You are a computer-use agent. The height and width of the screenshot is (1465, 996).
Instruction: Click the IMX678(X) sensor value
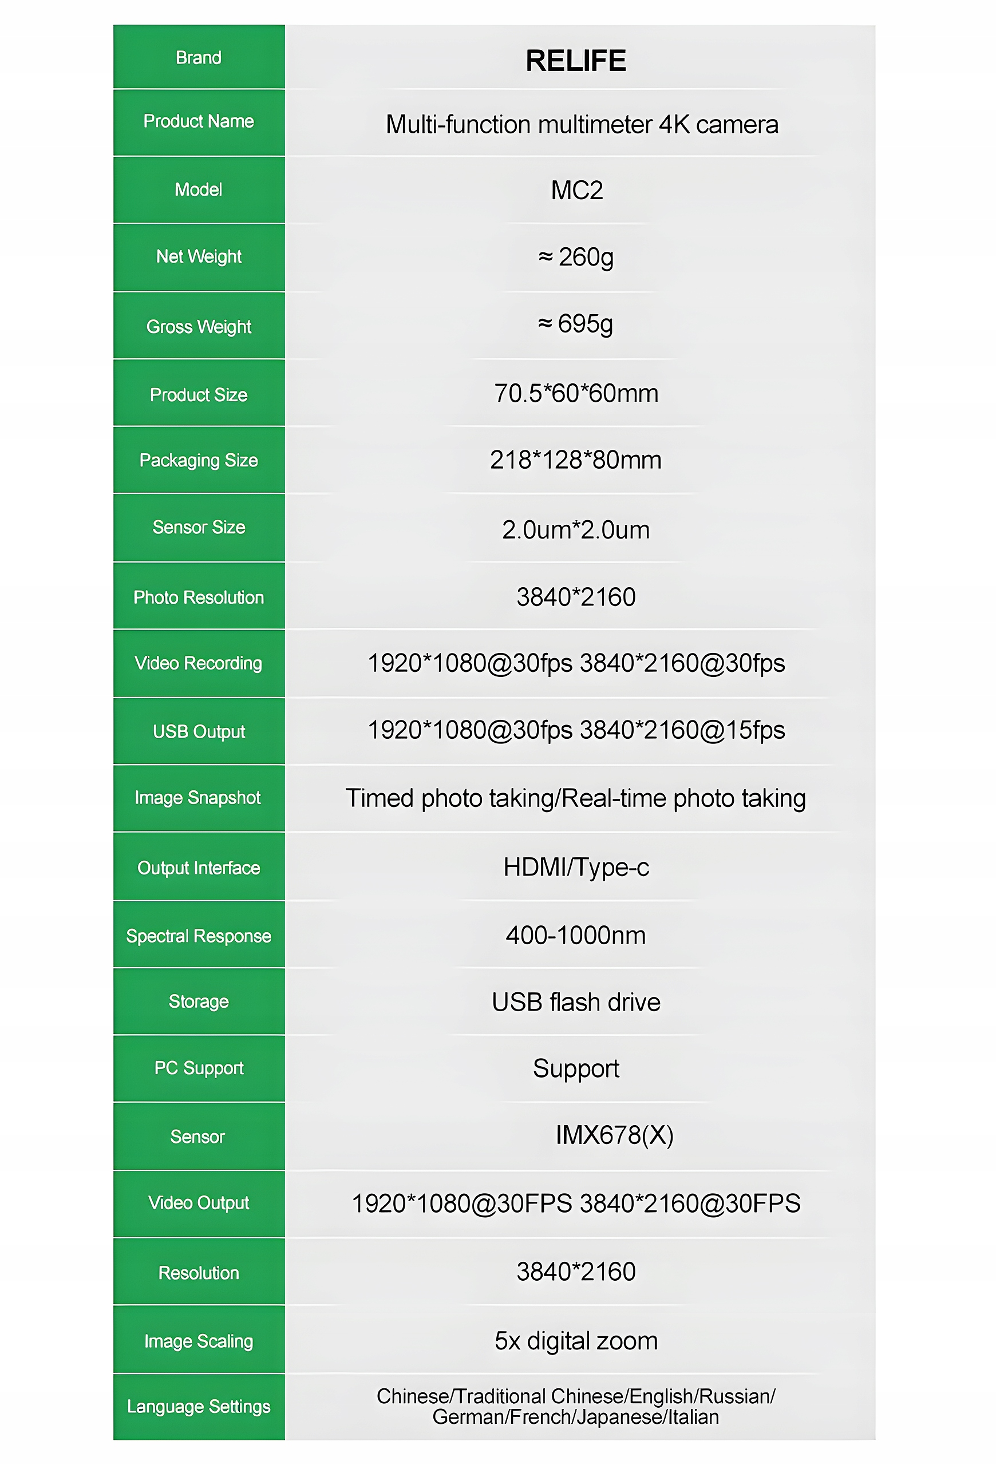point(614,1135)
